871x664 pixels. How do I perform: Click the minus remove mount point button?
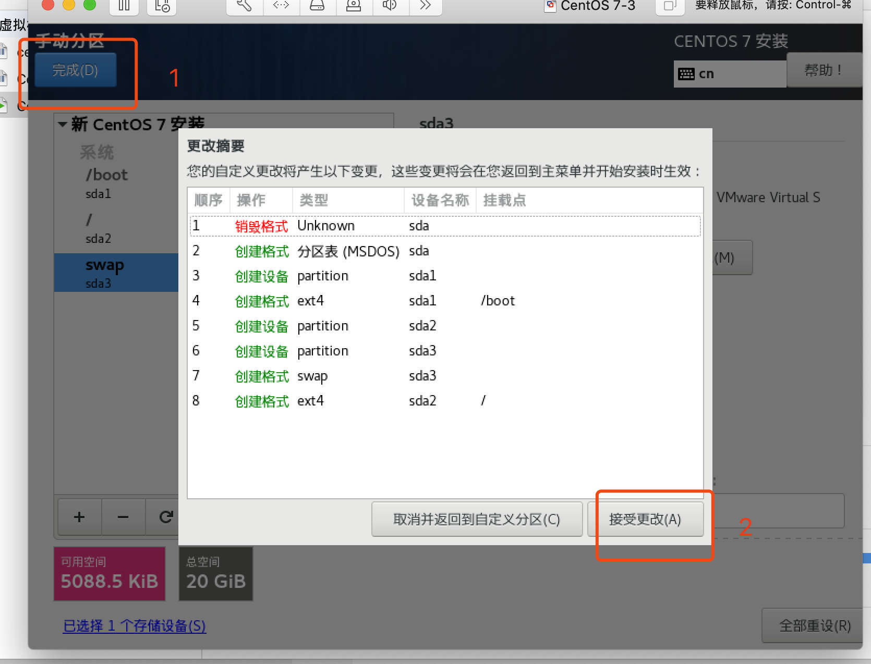(x=123, y=517)
